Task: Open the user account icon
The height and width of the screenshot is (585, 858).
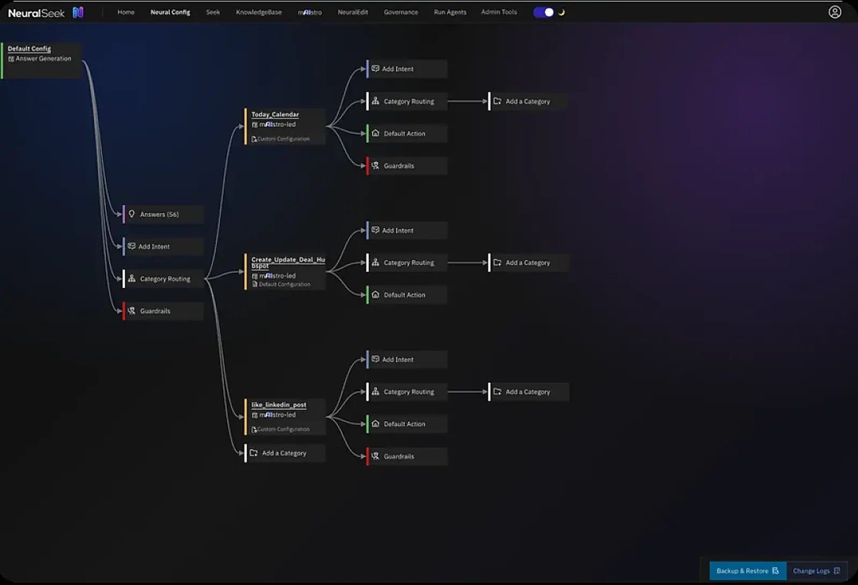Action: tap(834, 12)
